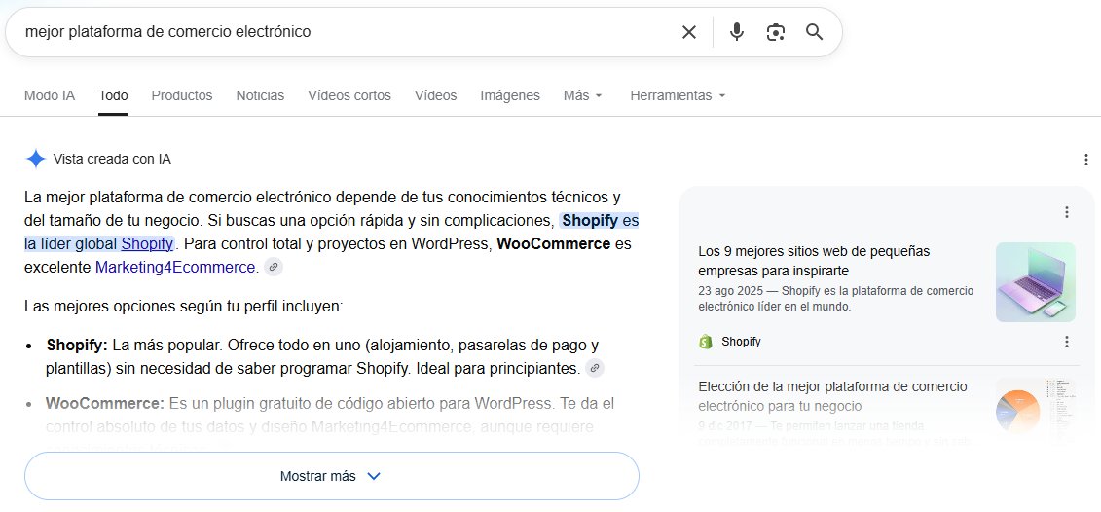The width and height of the screenshot is (1101, 512).
Task: Expand the answer with Mostrar más
Action: pyautogui.click(x=331, y=476)
